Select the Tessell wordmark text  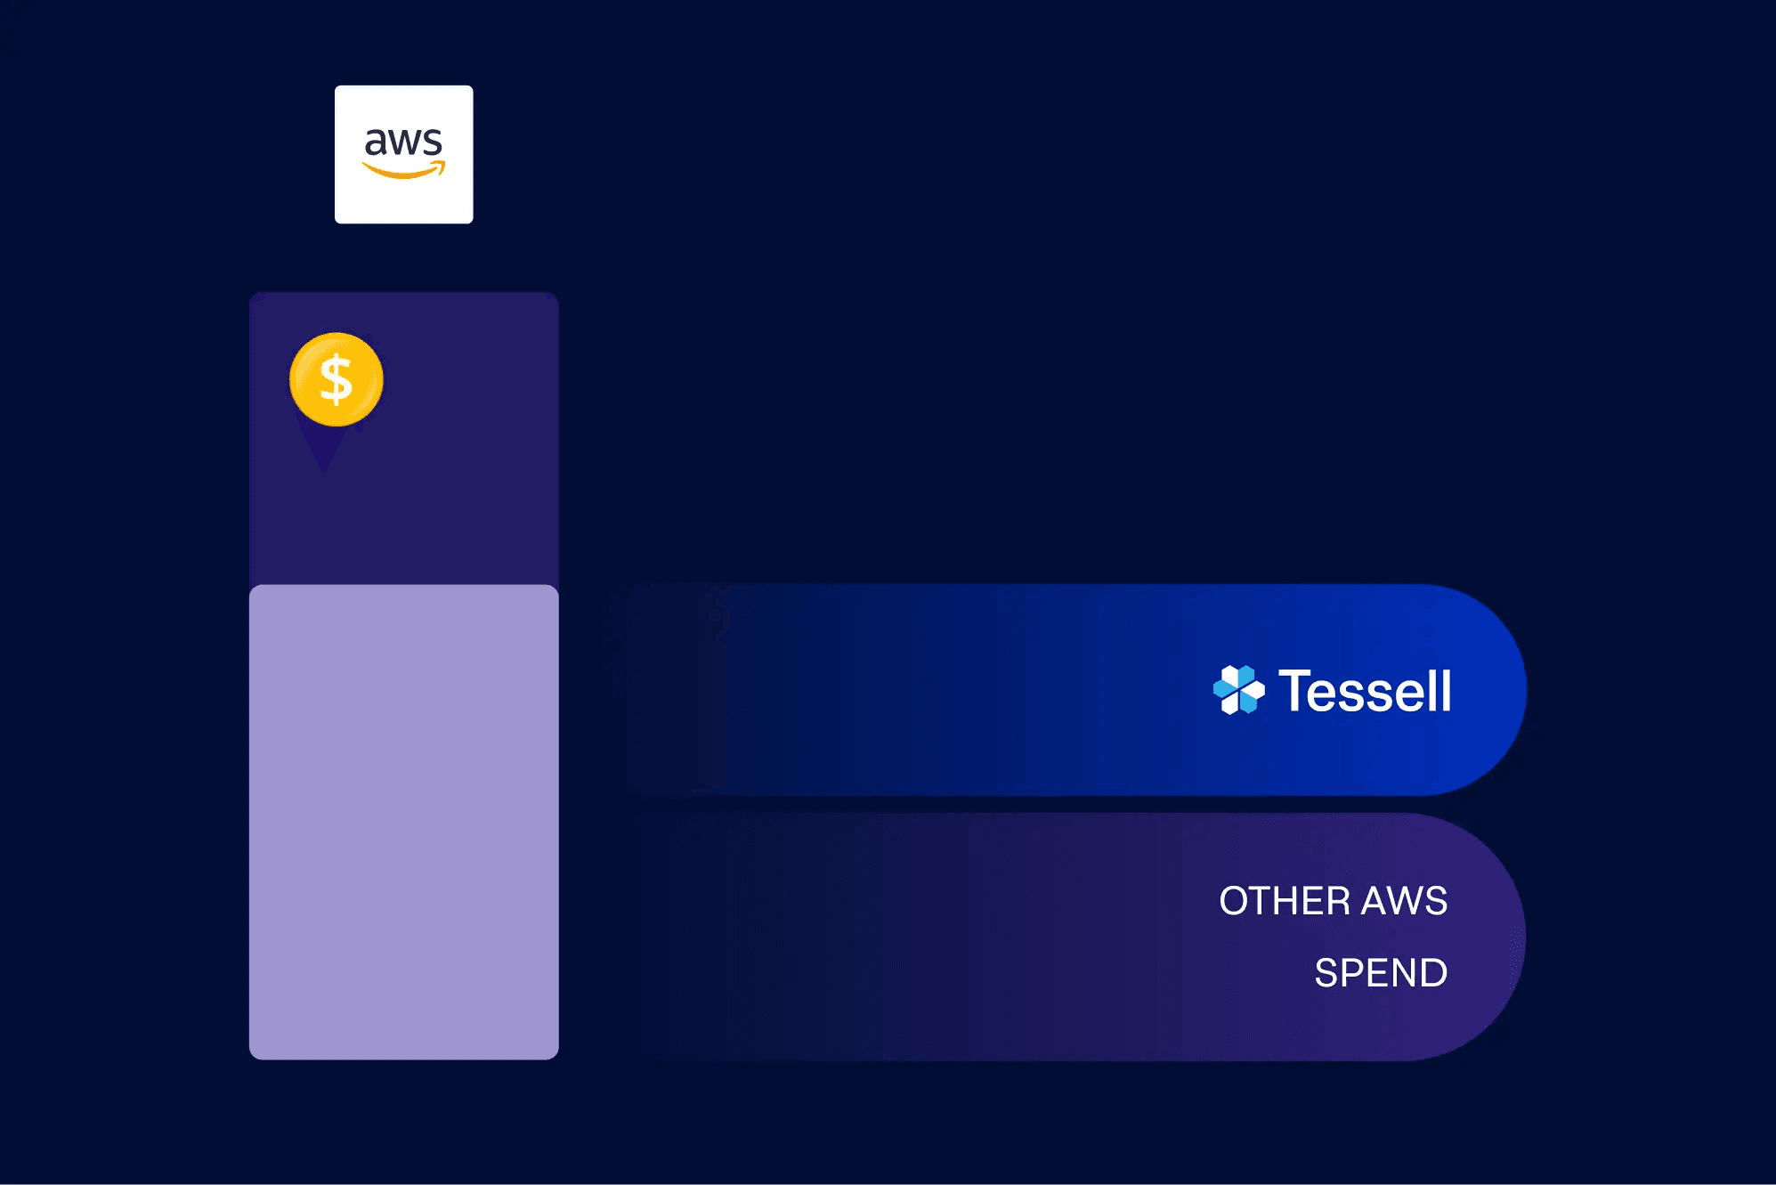pyautogui.click(x=1365, y=691)
